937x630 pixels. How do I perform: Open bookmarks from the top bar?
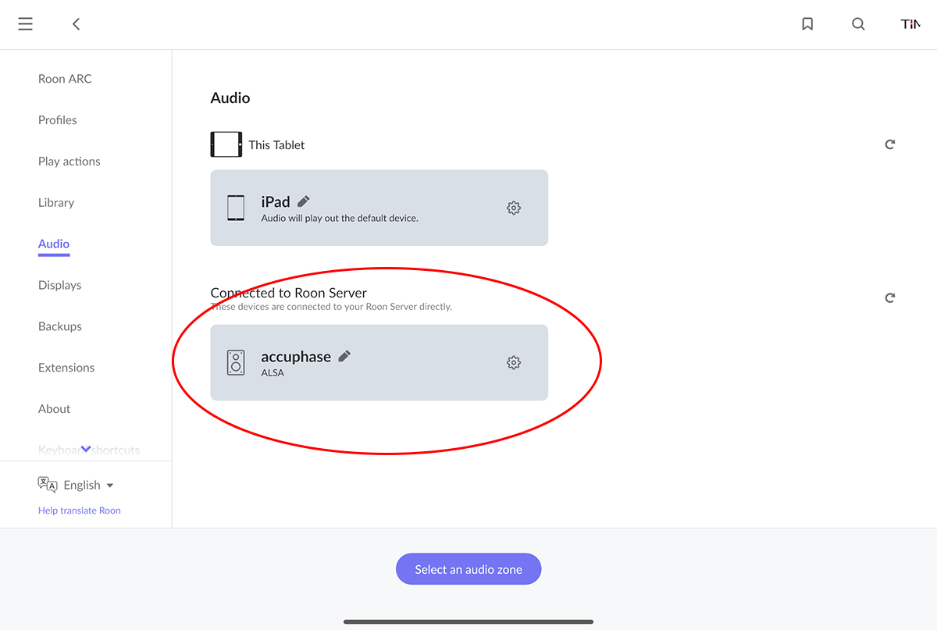(807, 24)
